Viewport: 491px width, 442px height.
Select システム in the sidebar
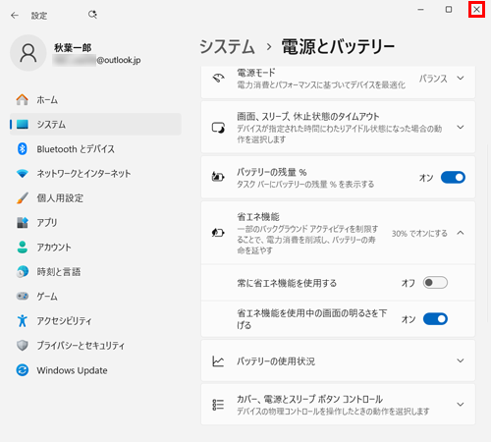95,124
